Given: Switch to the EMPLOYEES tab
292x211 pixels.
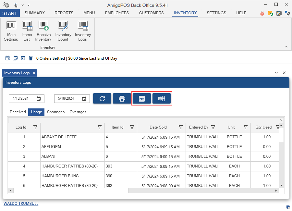Looking at the screenshot, I should 117,13.
